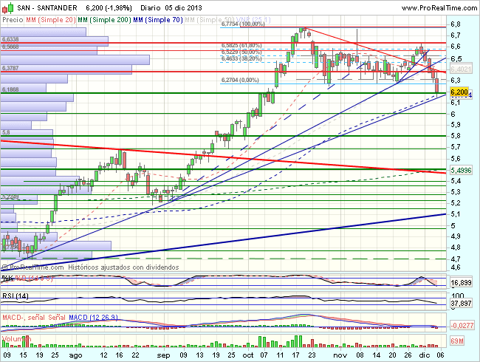The height and width of the screenshot is (362, 480).
Task: Click the '23' date label on time axis
Action: tap(312, 355)
